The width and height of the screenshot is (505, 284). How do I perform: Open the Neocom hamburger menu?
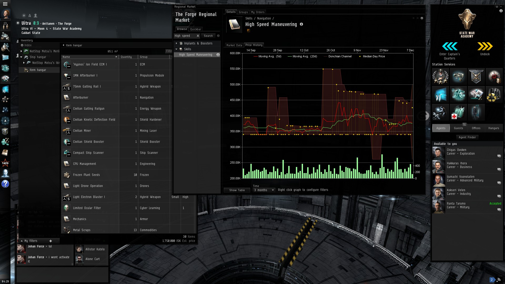[5, 4]
